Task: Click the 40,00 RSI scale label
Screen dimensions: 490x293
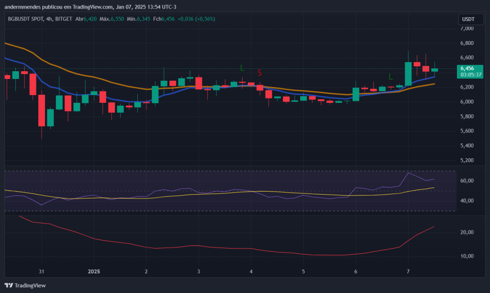Action: (x=467, y=201)
